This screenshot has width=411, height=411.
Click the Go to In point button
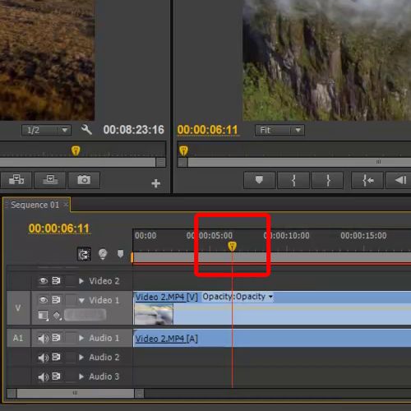pos(367,180)
